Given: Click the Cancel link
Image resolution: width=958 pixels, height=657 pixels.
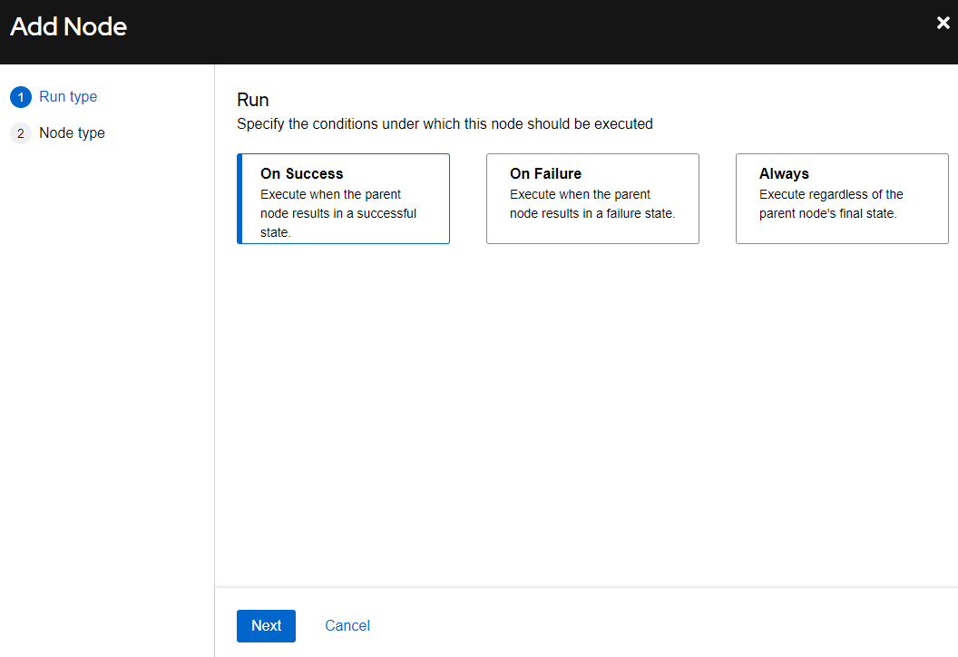Looking at the screenshot, I should pyautogui.click(x=347, y=625).
